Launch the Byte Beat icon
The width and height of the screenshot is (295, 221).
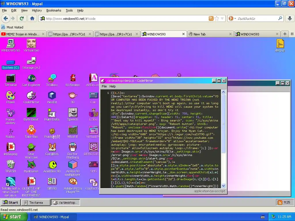click(31, 115)
